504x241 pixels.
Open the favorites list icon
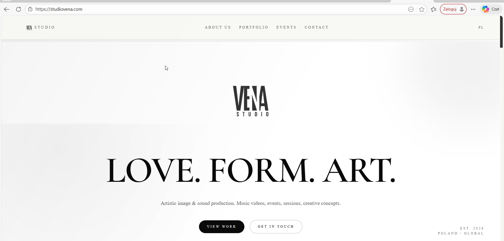tap(434, 9)
